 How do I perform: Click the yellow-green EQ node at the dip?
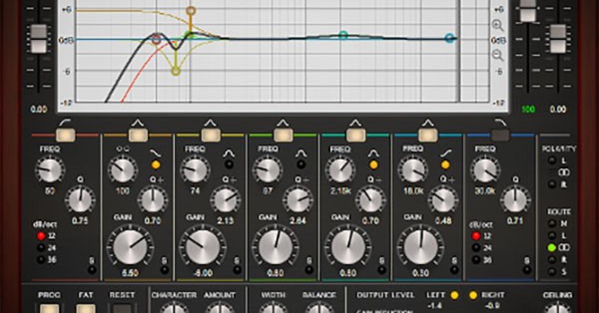(x=176, y=71)
